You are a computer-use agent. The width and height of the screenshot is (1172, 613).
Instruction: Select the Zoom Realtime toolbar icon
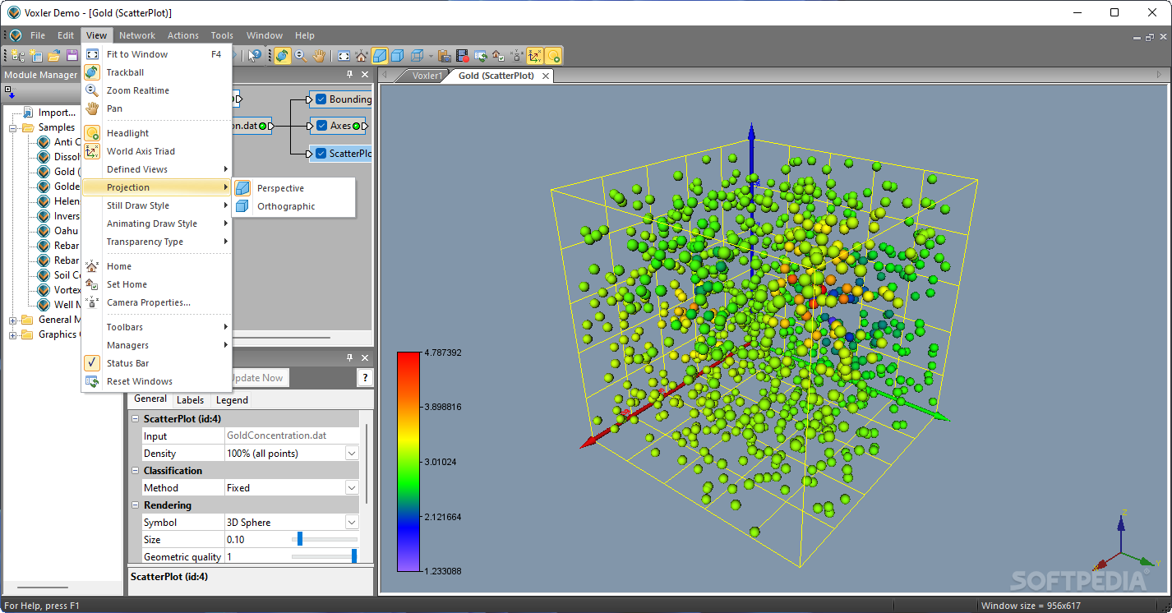pyautogui.click(x=301, y=56)
